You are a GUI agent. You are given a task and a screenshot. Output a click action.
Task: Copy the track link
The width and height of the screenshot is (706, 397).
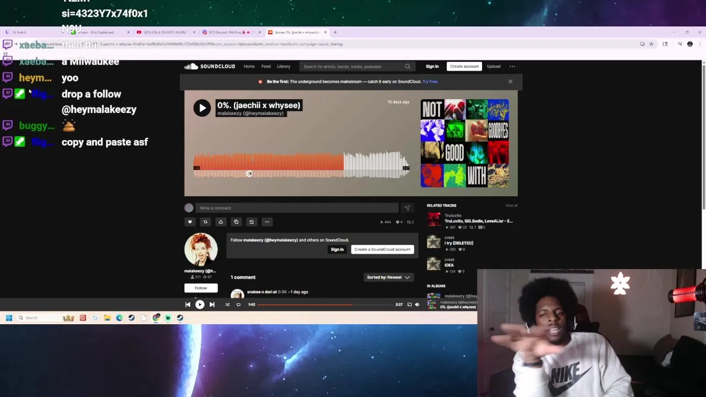tap(236, 222)
